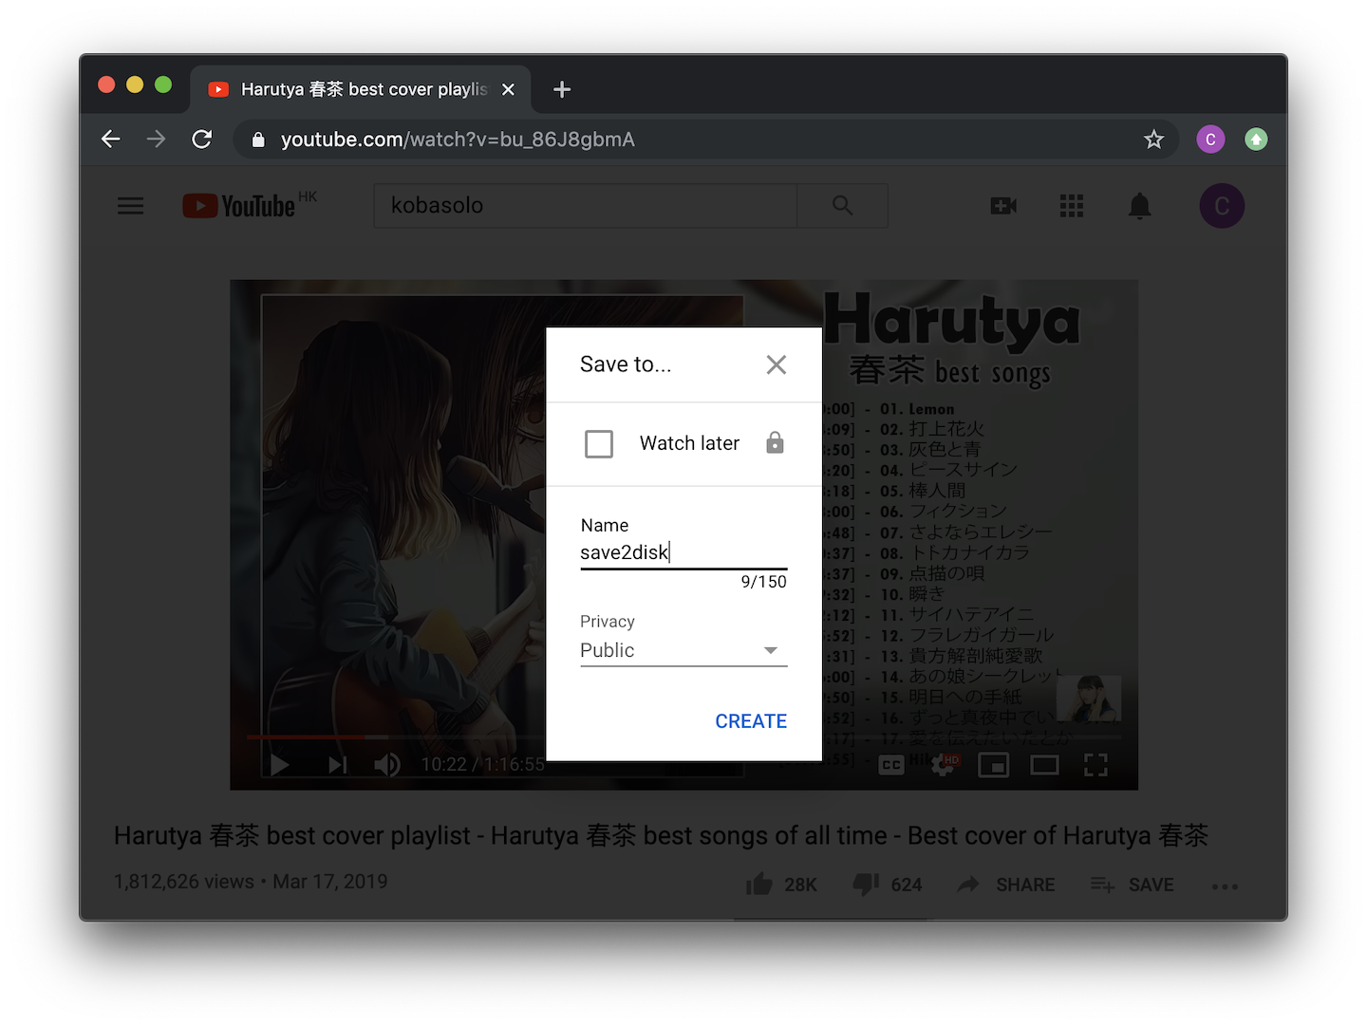Bookmark this page with the star icon

[x=1153, y=140]
